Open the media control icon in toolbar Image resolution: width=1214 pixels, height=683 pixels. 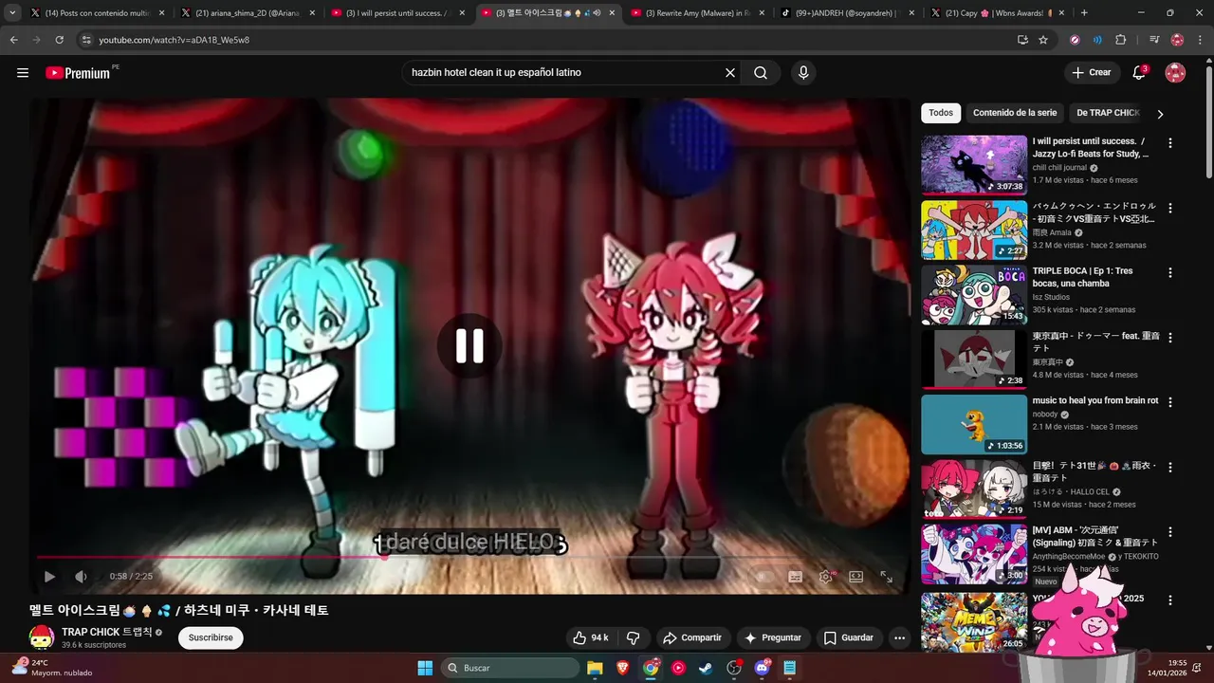(x=1154, y=40)
